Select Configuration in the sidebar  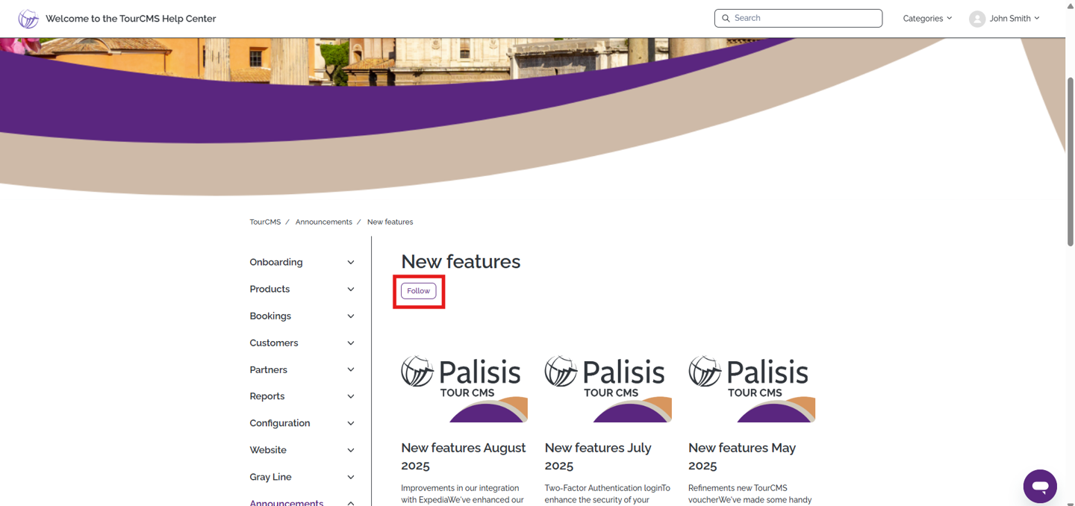[280, 423]
